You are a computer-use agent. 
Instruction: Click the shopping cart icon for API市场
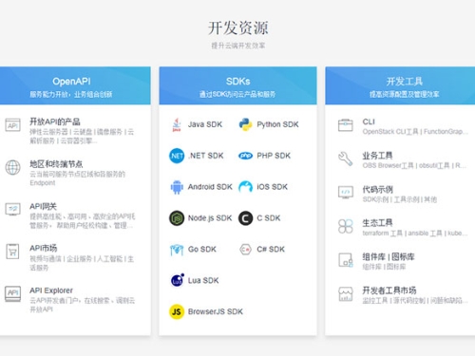tap(12, 252)
